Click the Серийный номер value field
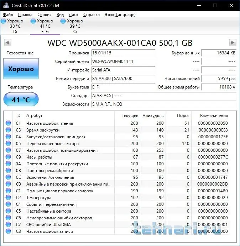The width and height of the screenshot is (240, 246). pos(123,61)
